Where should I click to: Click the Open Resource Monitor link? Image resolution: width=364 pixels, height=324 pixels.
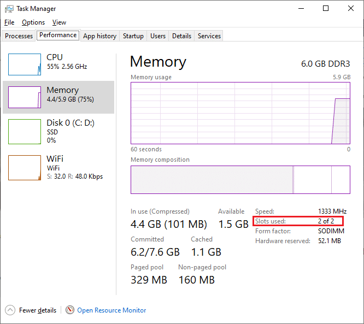pyautogui.click(x=111, y=310)
